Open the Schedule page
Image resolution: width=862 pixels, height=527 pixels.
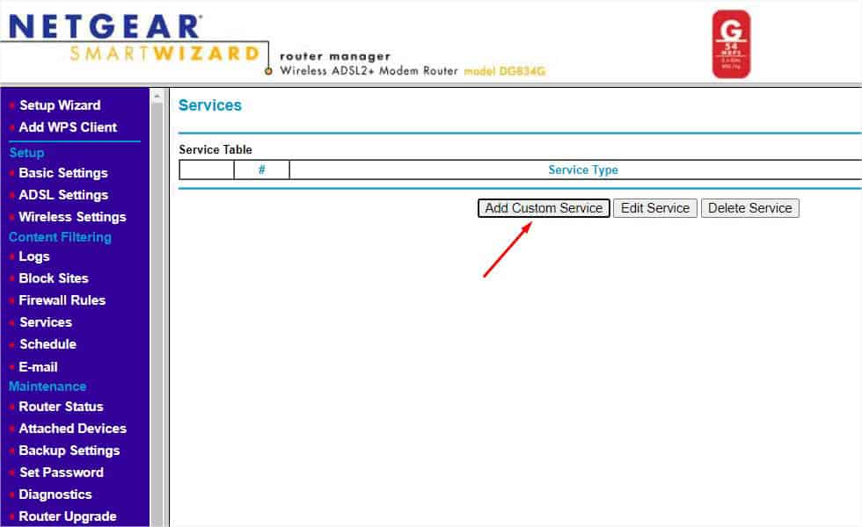pyautogui.click(x=47, y=344)
